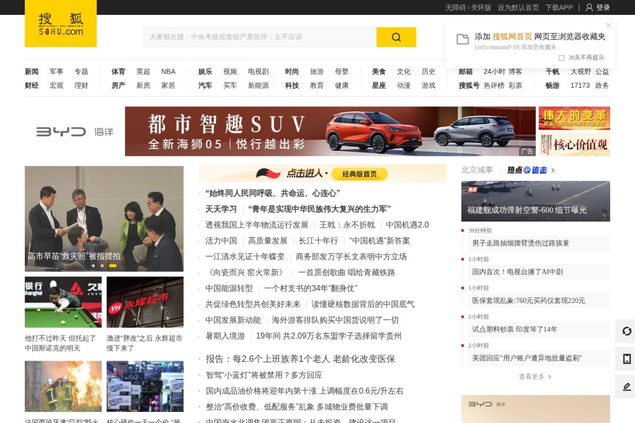Open the 搜狐号 navigation link
Viewport: 635px width, 423px height.
point(469,85)
